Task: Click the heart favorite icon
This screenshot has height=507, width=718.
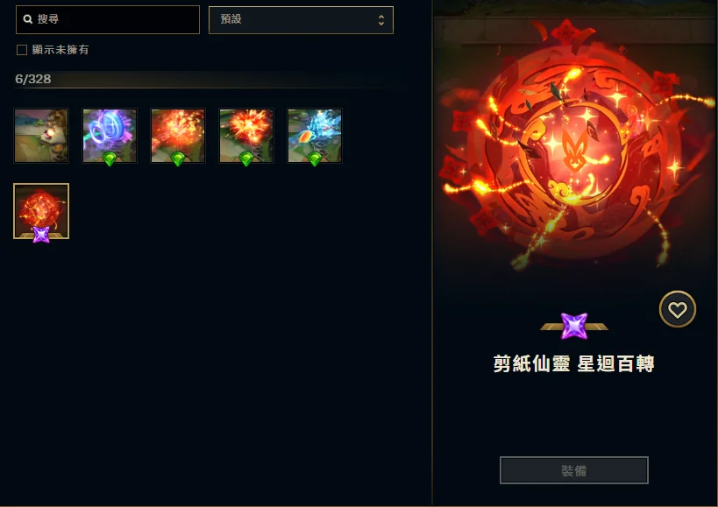Action: [678, 309]
